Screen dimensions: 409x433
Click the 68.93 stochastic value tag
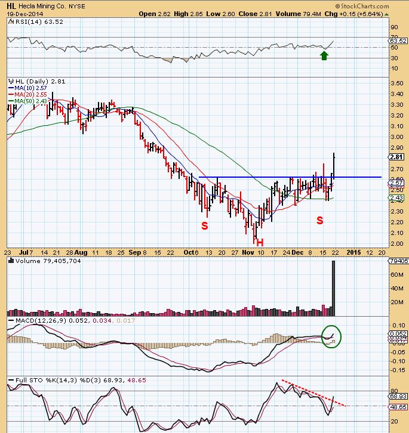tap(398, 396)
